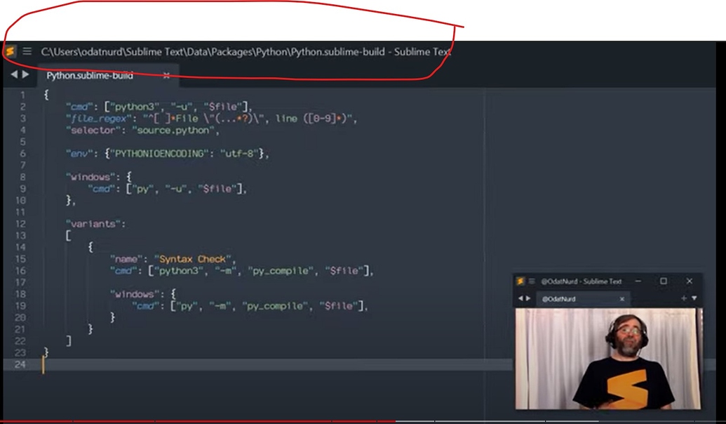Close the Python.sublime-build tab
The width and height of the screenshot is (726, 424).
[x=166, y=76]
